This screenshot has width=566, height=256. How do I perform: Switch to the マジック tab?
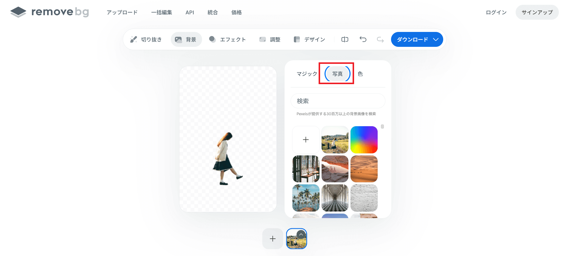307,74
